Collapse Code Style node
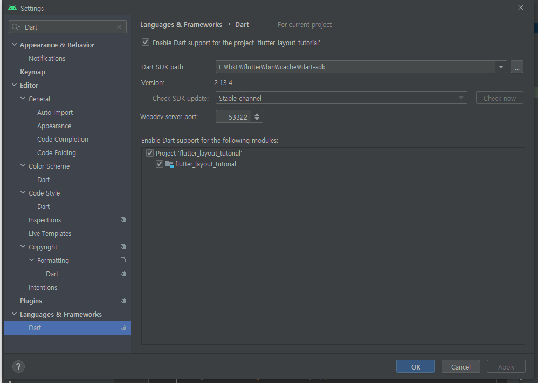The height and width of the screenshot is (383, 538). click(23, 193)
